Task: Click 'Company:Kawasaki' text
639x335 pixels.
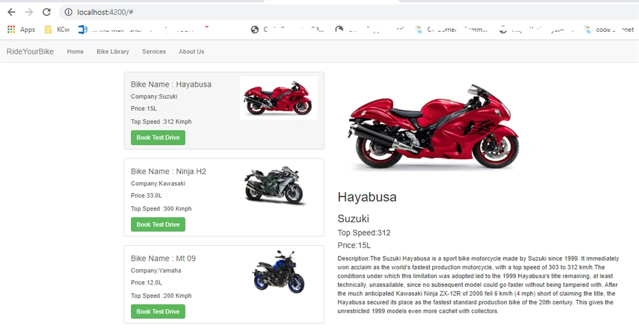Action: 158,183
